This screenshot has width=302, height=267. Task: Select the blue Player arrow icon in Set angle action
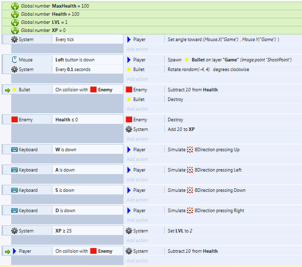129,40
